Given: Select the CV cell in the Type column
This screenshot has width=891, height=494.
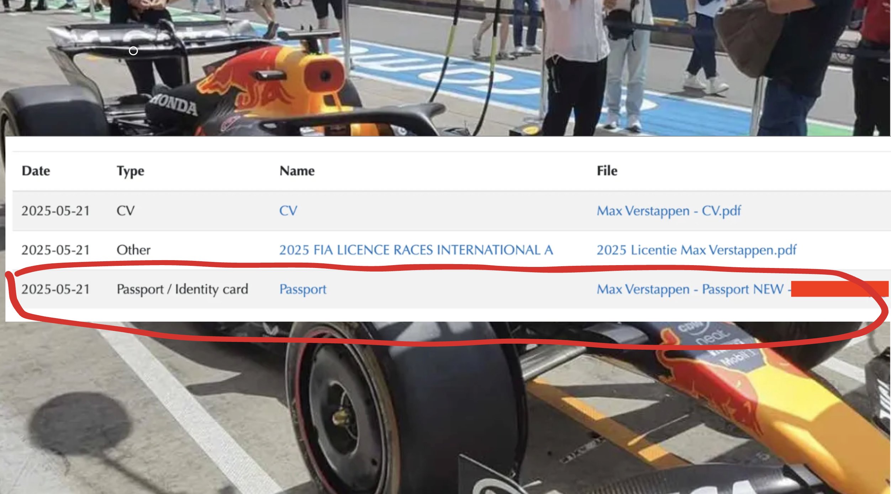Looking at the screenshot, I should 125,211.
